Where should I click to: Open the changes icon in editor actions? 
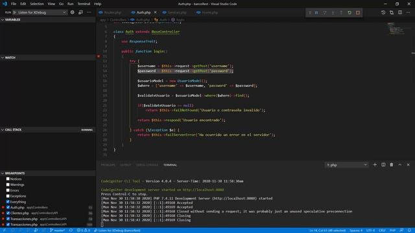click(x=392, y=12)
